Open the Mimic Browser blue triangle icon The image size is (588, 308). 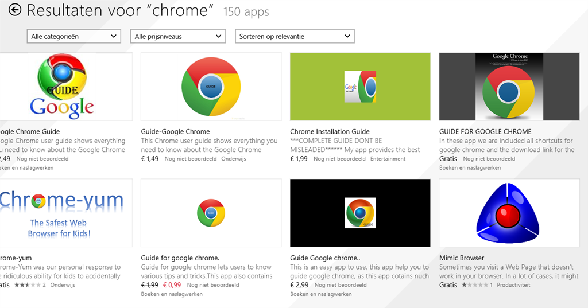pyautogui.click(x=509, y=213)
